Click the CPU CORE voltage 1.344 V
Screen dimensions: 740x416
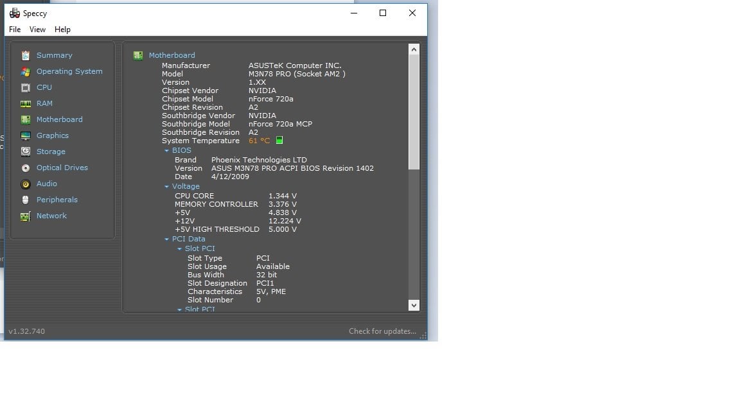[283, 196]
